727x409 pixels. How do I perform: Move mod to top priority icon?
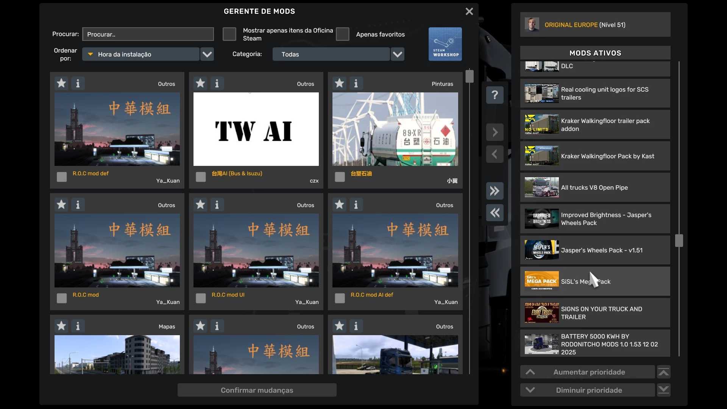point(663,372)
